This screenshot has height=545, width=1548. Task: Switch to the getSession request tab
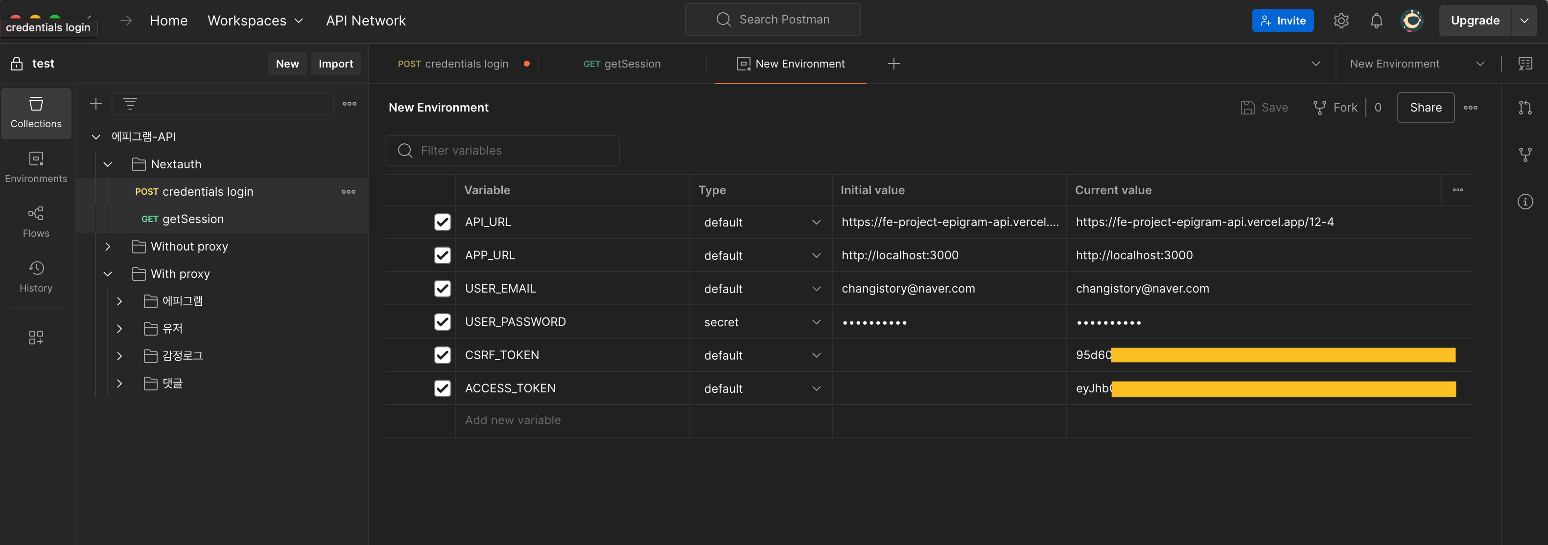pos(621,64)
